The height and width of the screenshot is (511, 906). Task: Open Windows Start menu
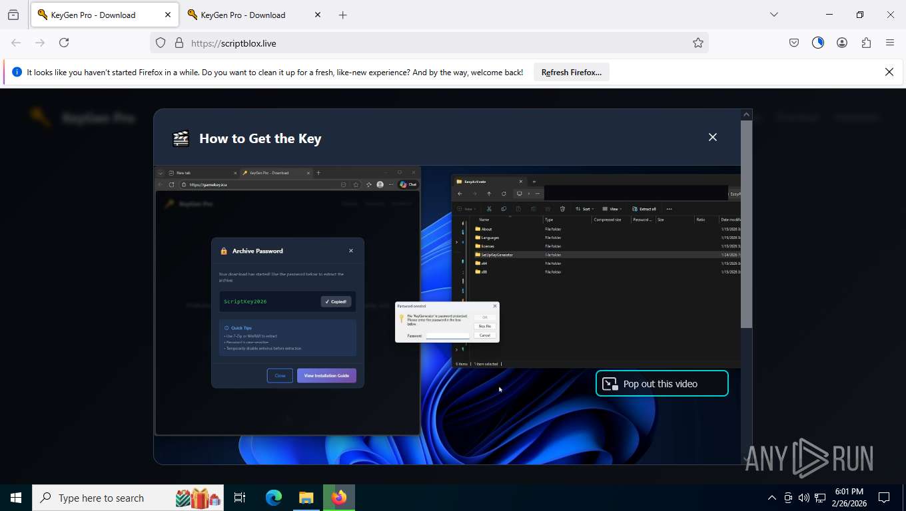[16, 498]
